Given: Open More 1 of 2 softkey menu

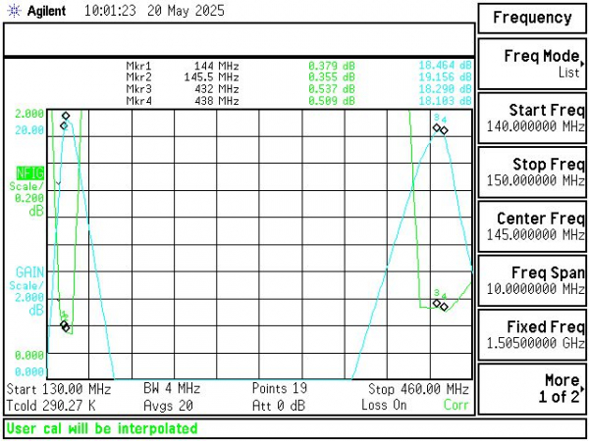Looking at the screenshot, I should pyautogui.click(x=532, y=389).
